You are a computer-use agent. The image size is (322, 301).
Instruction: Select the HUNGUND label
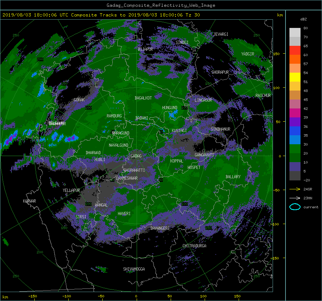click(x=170, y=108)
